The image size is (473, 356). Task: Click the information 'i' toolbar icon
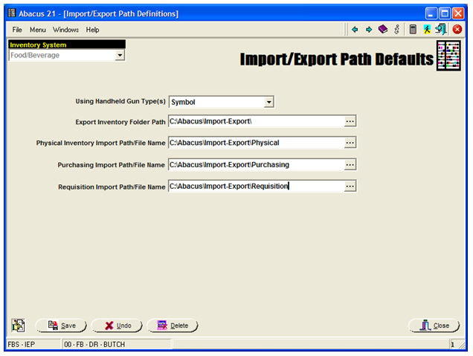point(396,30)
